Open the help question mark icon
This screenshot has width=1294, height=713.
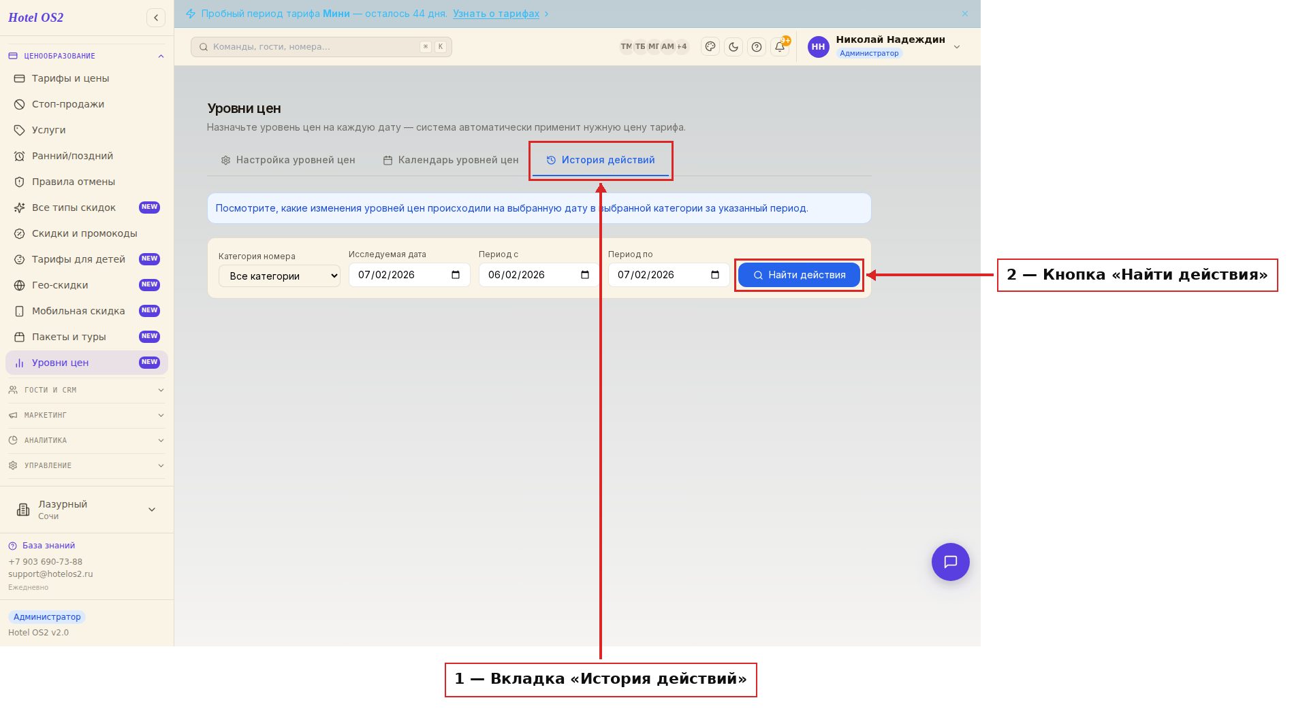pyautogui.click(x=757, y=47)
